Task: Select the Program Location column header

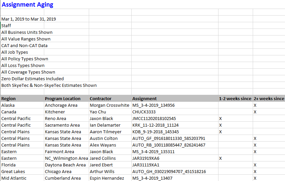Action: point(63,98)
